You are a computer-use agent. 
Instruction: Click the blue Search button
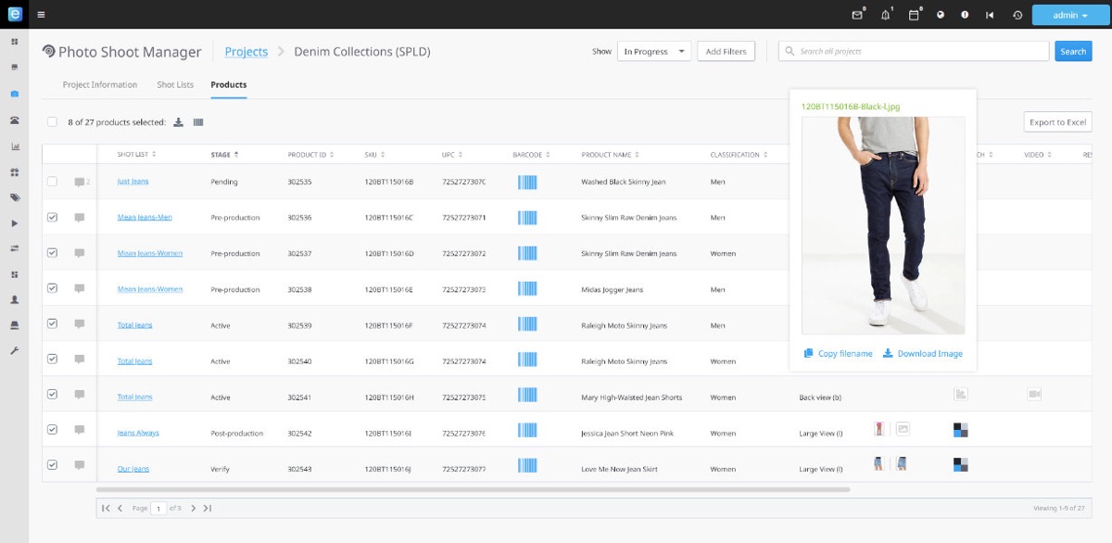pyautogui.click(x=1073, y=51)
